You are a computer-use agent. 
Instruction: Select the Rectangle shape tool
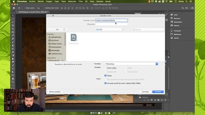[x=13, y=75]
